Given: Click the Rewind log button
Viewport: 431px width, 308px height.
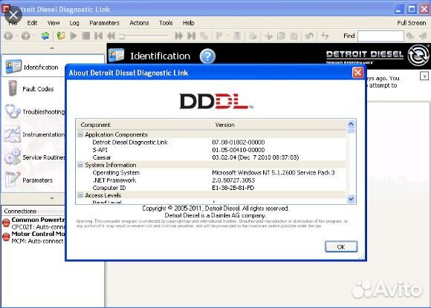Looking at the screenshot, I should pos(111,36).
